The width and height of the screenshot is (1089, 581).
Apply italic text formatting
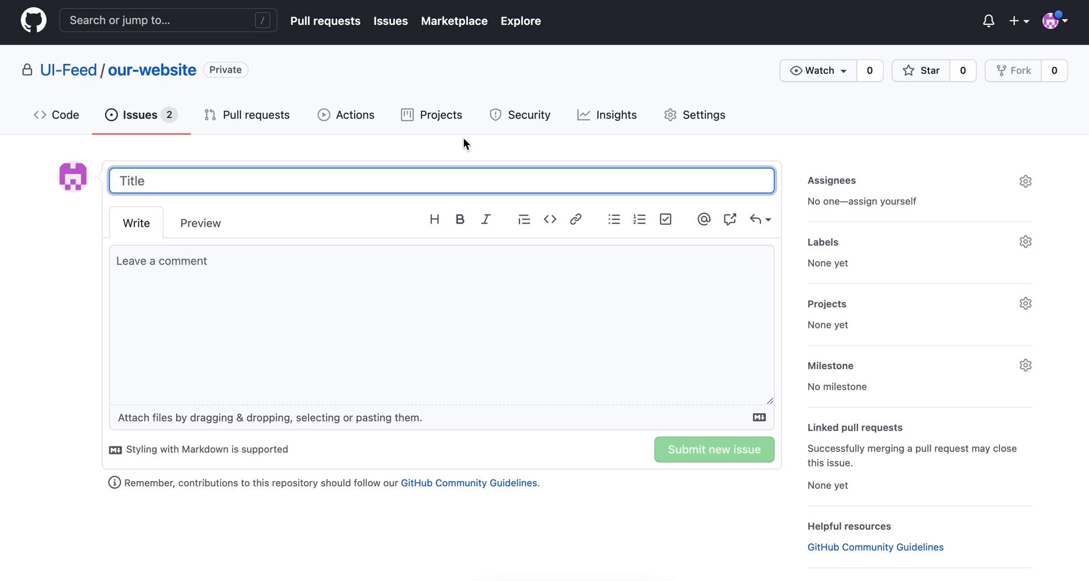486,219
